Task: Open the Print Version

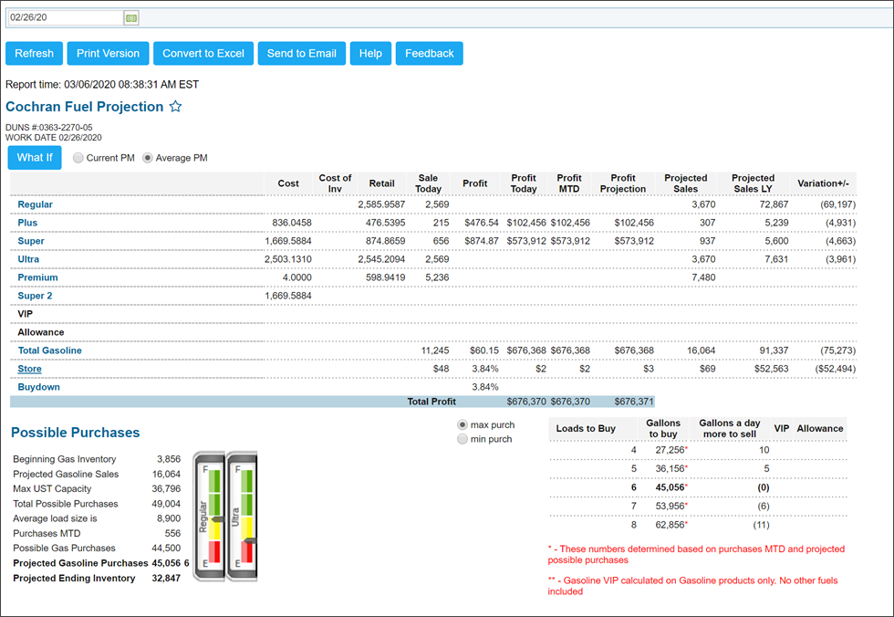Action: [x=109, y=54]
